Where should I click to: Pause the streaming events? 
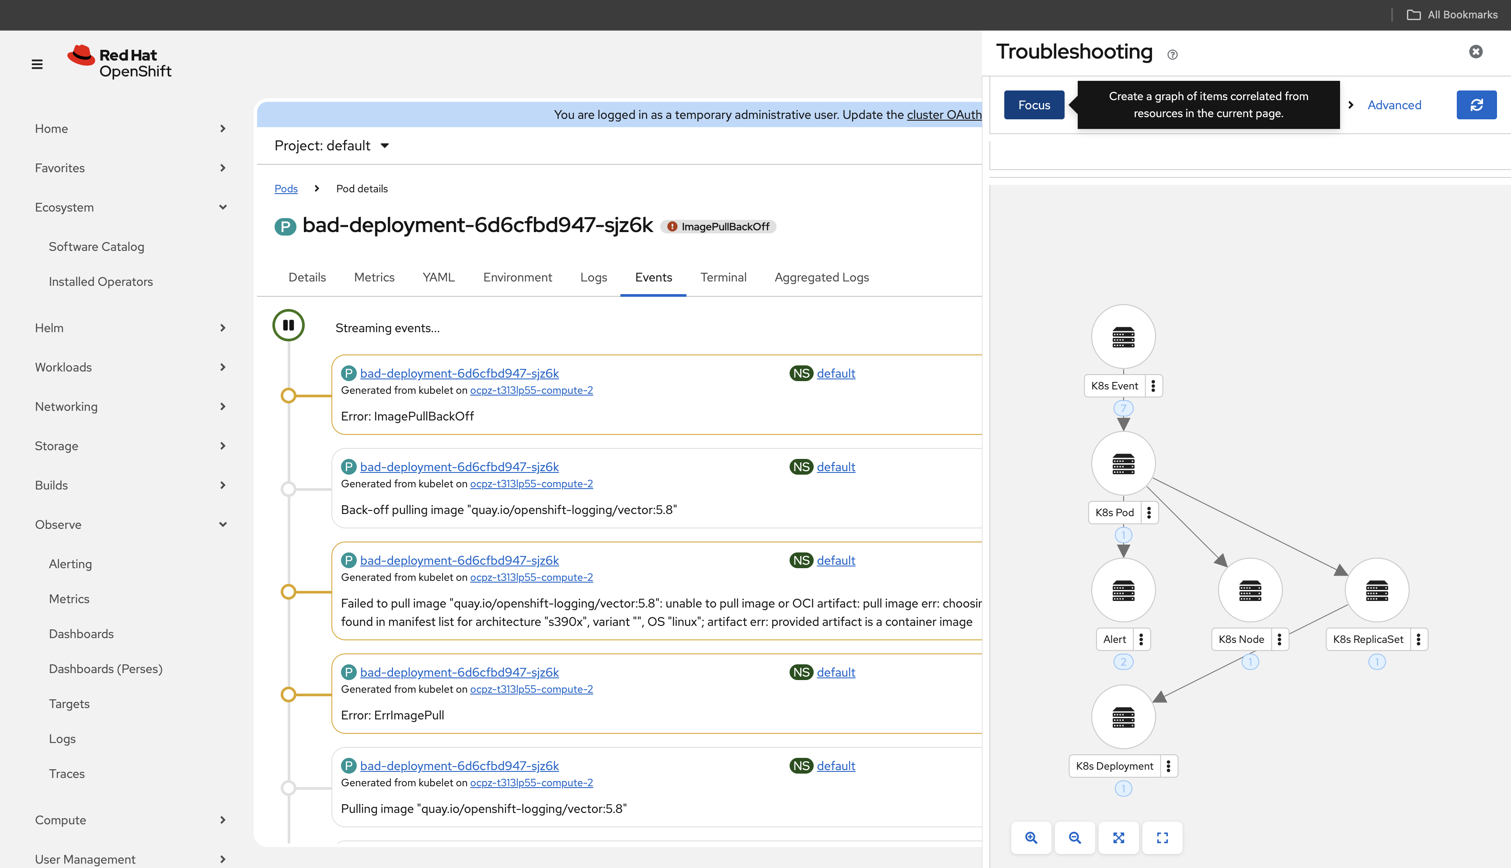(x=289, y=325)
